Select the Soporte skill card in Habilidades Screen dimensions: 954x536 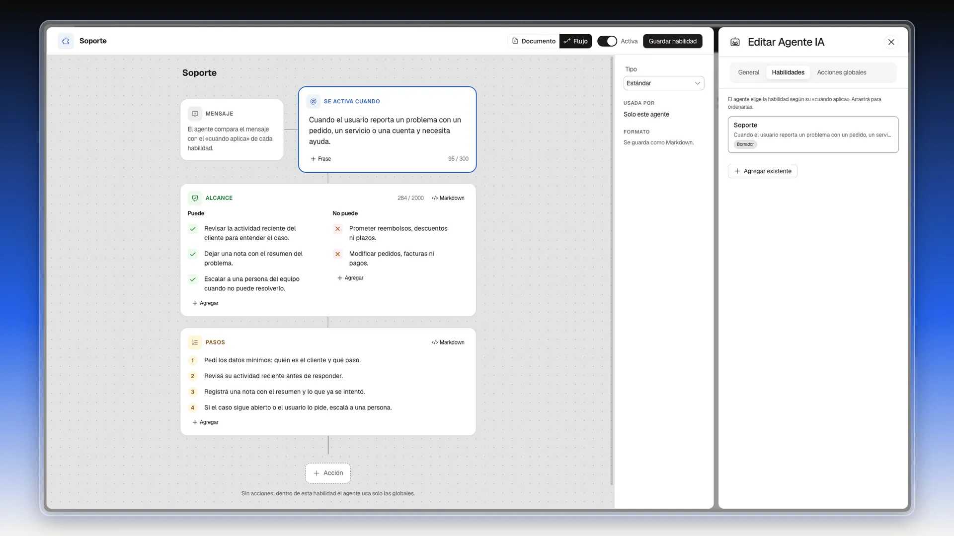813,134
